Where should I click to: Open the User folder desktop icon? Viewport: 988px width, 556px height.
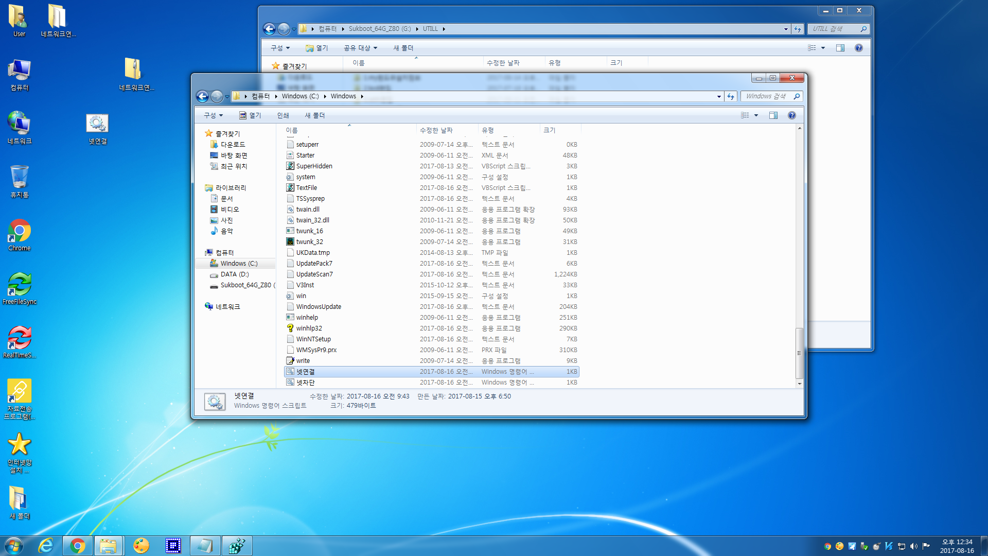(19, 21)
